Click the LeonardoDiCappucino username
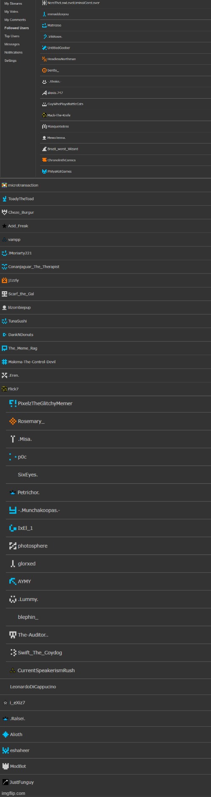The height and width of the screenshot is (797, 211). point(33,687)
